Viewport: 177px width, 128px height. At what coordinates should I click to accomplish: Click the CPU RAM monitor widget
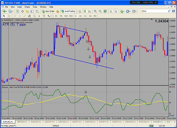[x=144, y=3]
